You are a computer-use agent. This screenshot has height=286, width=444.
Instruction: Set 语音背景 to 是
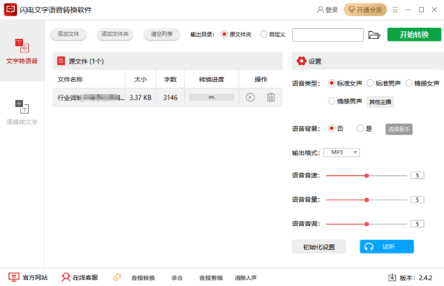[364, 129]
